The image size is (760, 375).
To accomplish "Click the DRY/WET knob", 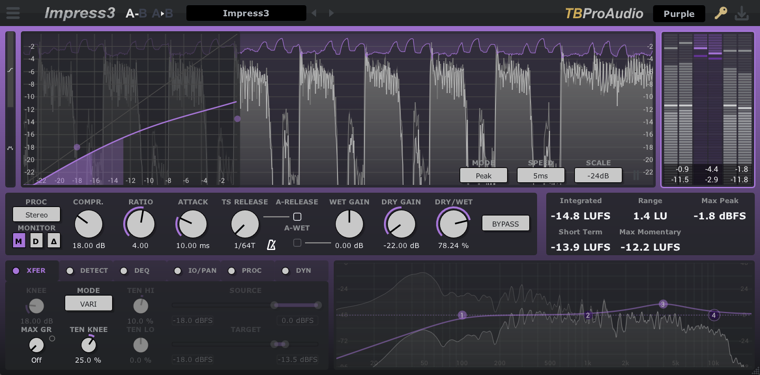I will [453, 224].
